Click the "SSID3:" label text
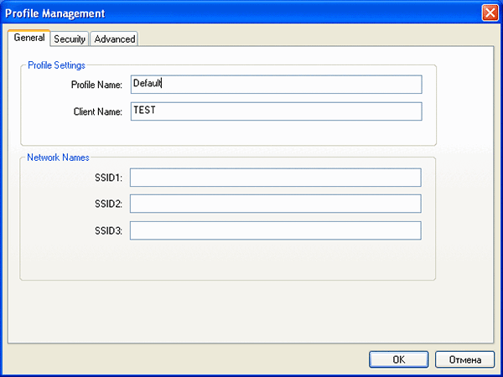This screenshot has width=503, height=377. (109, 231)
